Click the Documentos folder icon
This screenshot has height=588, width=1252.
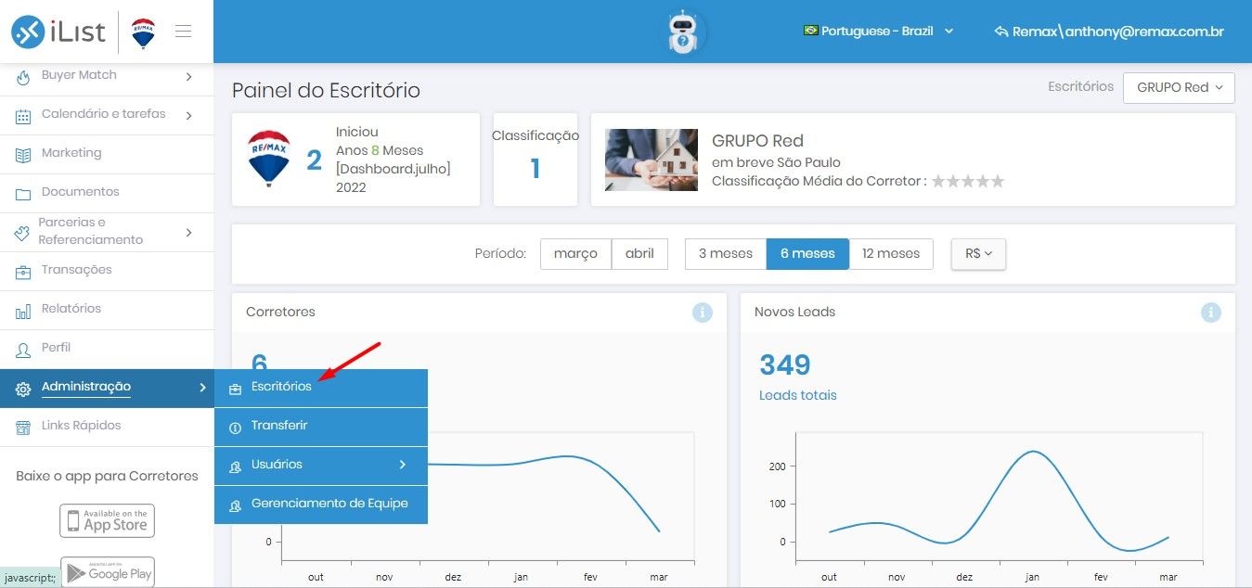pos(23,193)
